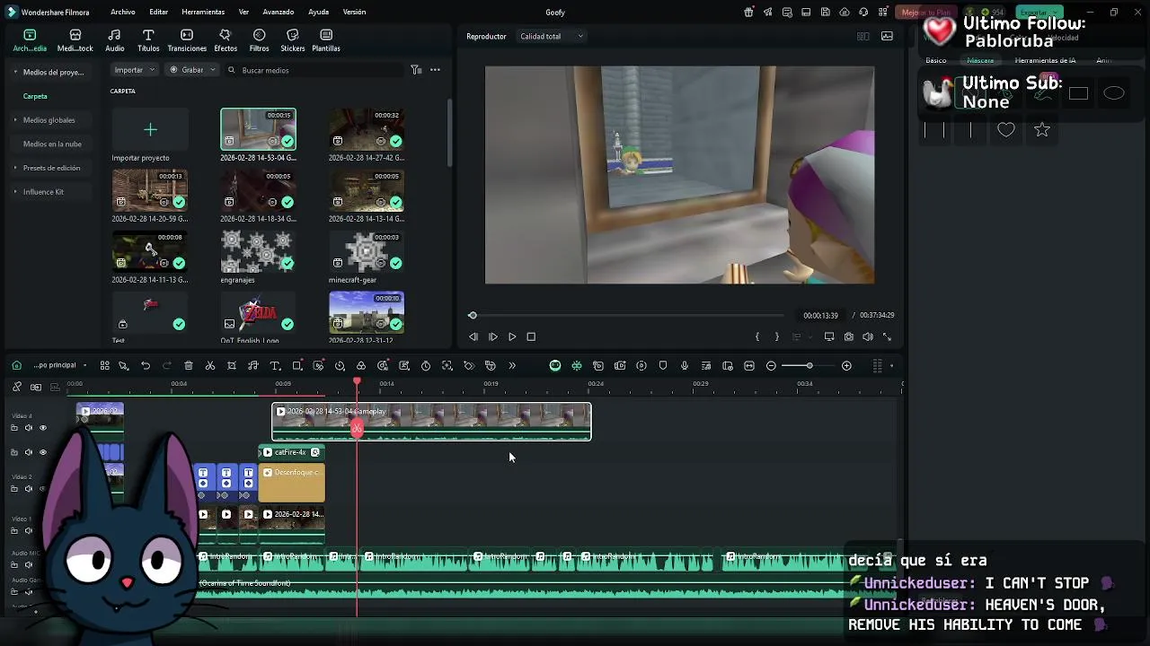This screenshot has width=1150, height=646.
Task: Click the Mark Out curly brace icon
Action: (x=777, y=336)
